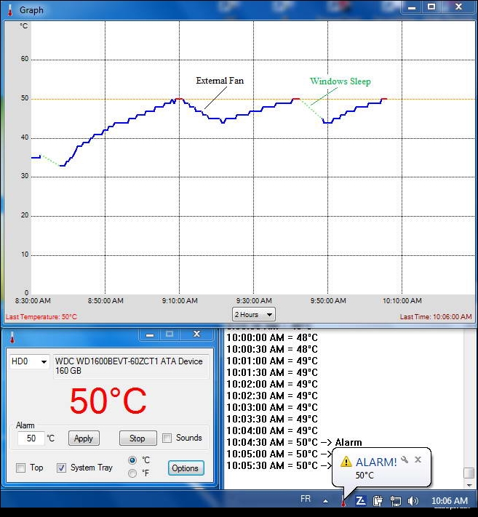The height and width of the screenshot is (517, 478).
Task: Click the thermometer icon in Graph title bar
Action: [10, 10]
